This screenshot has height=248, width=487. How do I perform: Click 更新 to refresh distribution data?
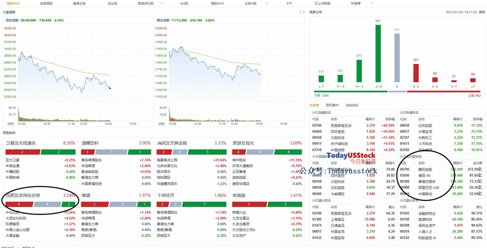tap(482, 12)
